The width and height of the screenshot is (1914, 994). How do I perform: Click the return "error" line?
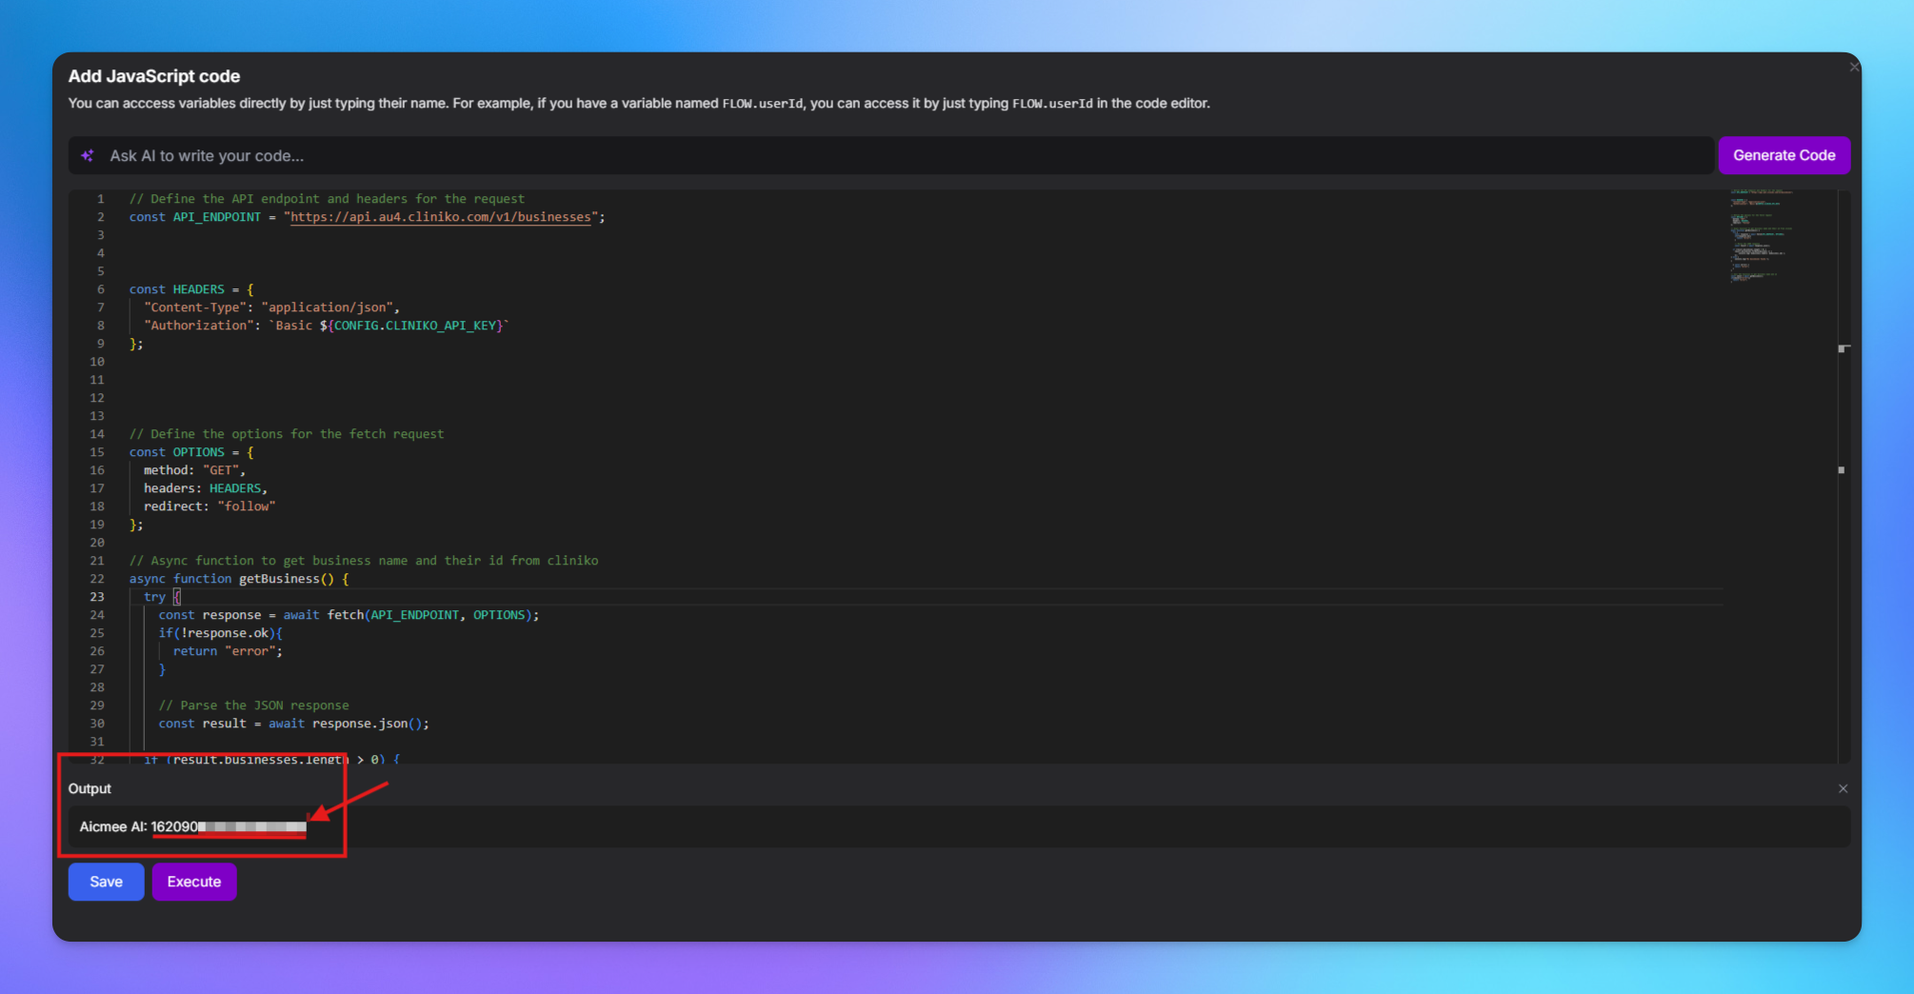point(228,651)
